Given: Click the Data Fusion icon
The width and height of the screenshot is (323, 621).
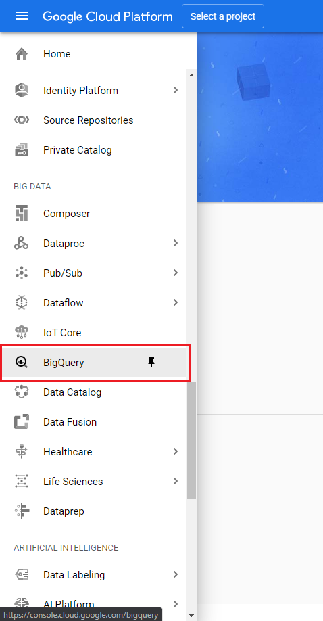Looking at the screenshot, I should (x=22, y=422).
